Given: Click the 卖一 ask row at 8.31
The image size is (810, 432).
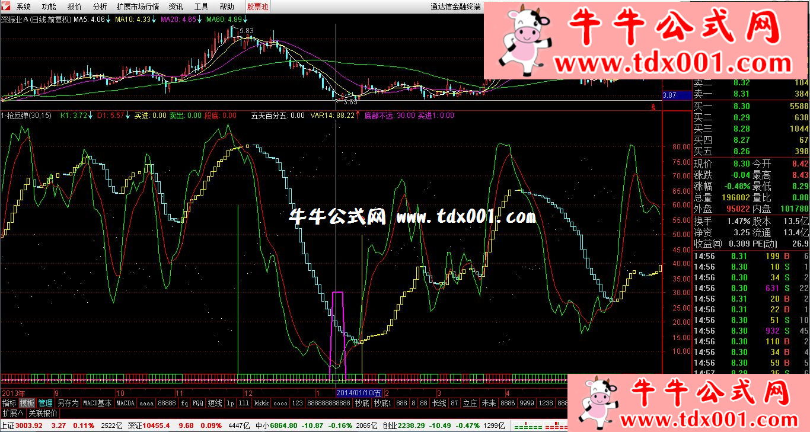Looking at the screenshot, I should click(751, 94).
